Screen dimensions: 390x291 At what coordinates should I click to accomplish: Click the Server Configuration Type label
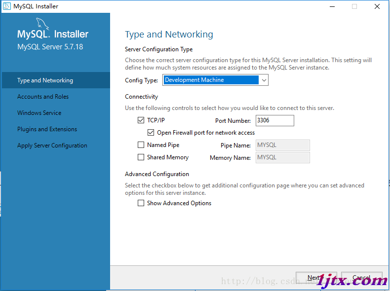(x=158, y=49)
